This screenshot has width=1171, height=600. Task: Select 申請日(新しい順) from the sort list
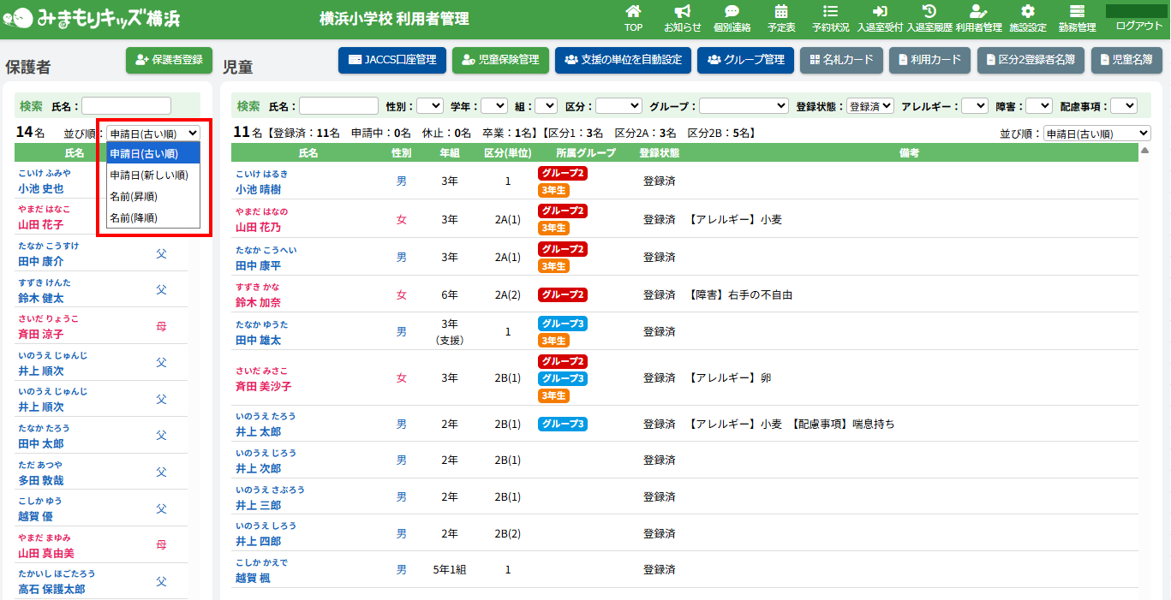(x=149, y=175)
